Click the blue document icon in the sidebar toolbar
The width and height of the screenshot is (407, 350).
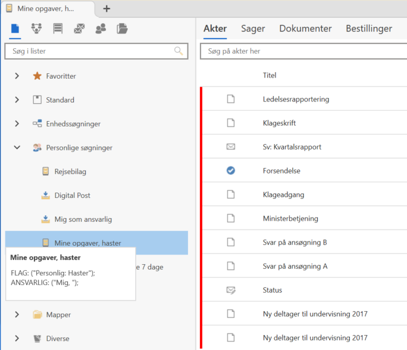15,29
